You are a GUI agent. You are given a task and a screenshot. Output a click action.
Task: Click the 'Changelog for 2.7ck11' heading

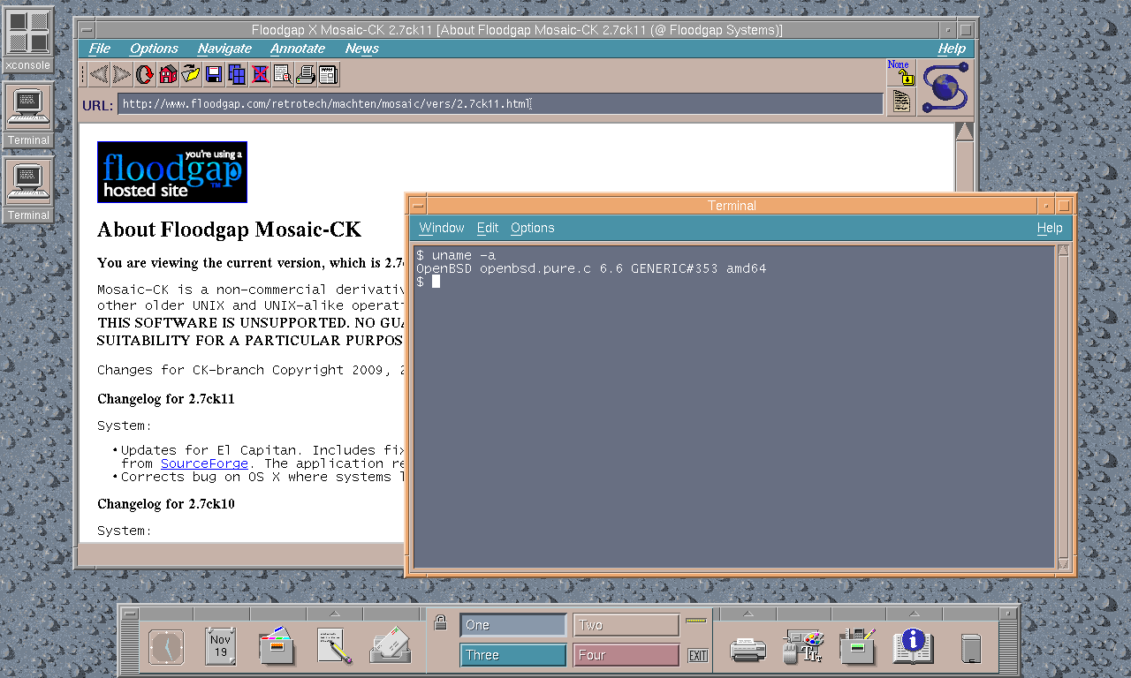[x=166, y=399]
